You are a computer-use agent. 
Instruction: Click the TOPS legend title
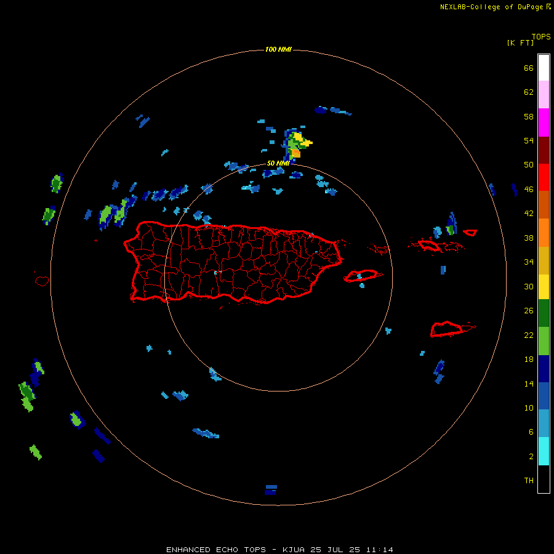coord(541,36)
